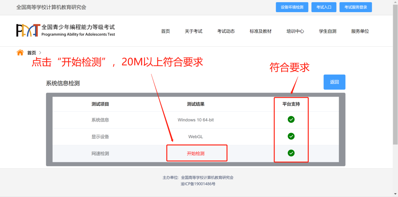The image size is (398, 197).
Task: Open the 考试入口 button
Action: tap(324, 7)
